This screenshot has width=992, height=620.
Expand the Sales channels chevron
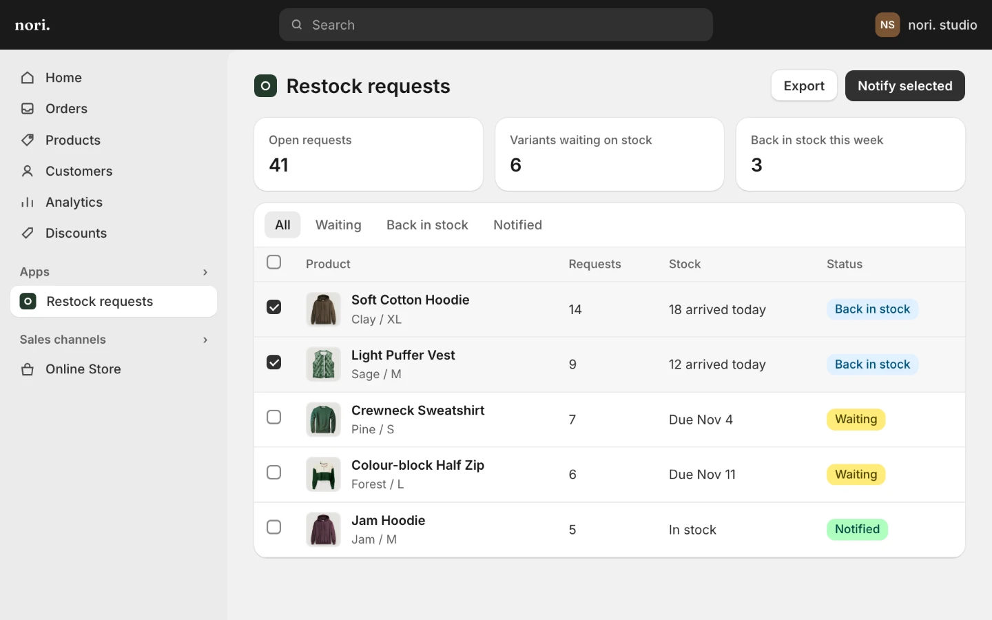click(x=205, y=340)
